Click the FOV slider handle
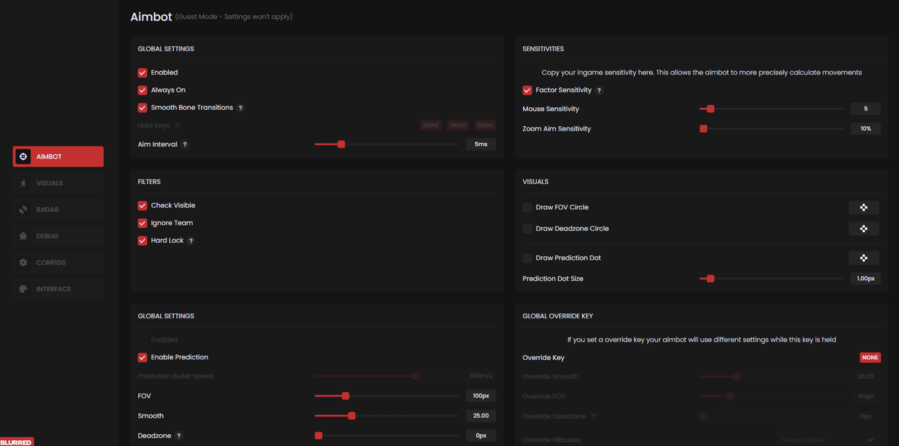The image size is (899, 446). (x=346, y=396)
